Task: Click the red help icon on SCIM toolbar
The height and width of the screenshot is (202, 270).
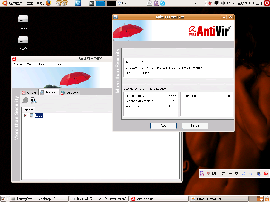Action: (266, 174)
